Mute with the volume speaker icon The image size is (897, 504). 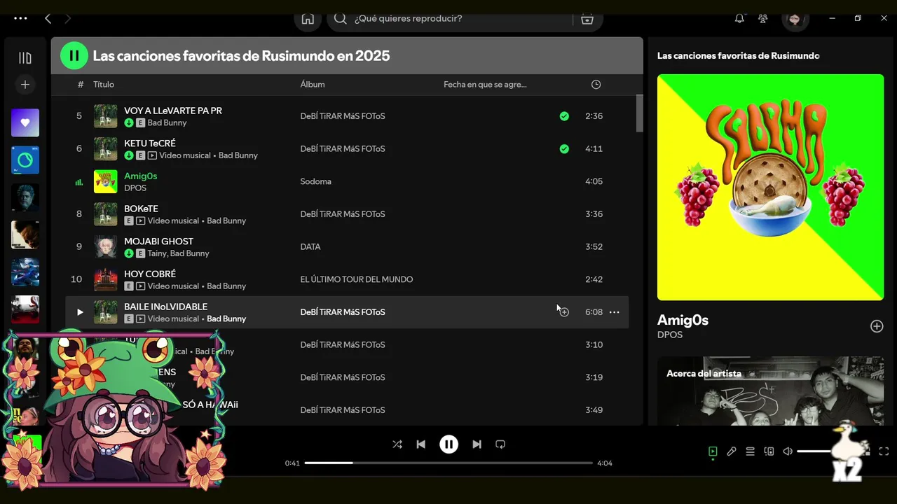click(x=788, y=451)
